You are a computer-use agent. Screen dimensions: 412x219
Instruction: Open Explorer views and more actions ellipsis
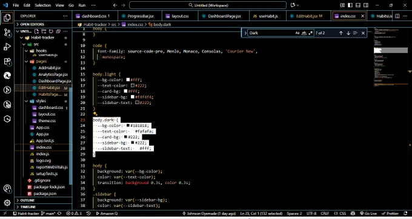(65, 16)
